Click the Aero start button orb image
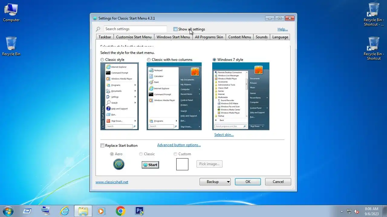The height and width of the screenshot is (217, 387). click(x=119, y=164)
